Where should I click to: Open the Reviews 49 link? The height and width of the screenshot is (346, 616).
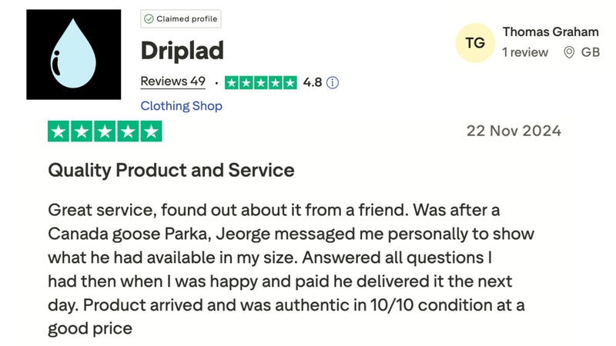click(172, 82)
